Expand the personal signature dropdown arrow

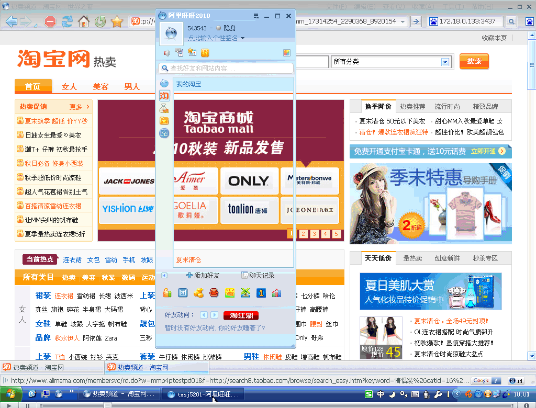pyautogui.click(x=242, y=38)
